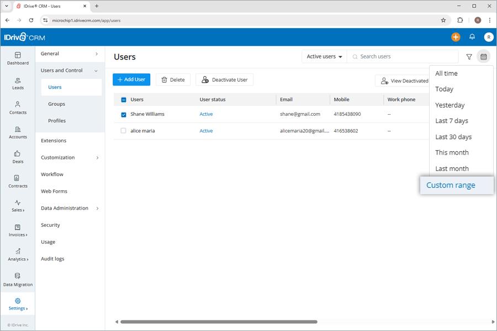Click the orange plus quick-add icon

point(456,37)
